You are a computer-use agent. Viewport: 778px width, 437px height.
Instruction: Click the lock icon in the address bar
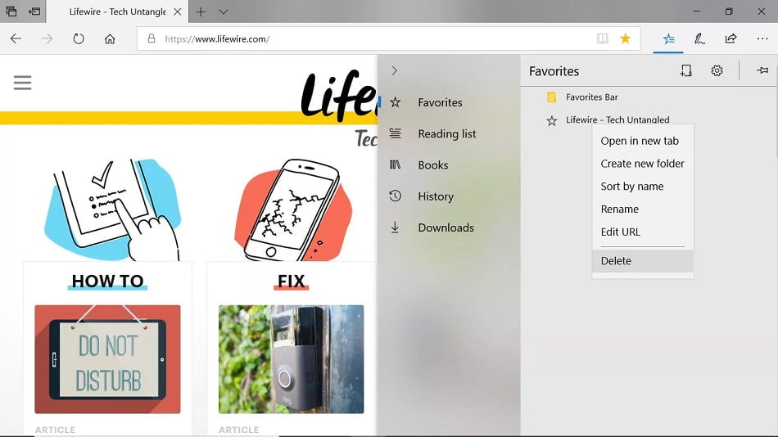(x=152, y=38)
